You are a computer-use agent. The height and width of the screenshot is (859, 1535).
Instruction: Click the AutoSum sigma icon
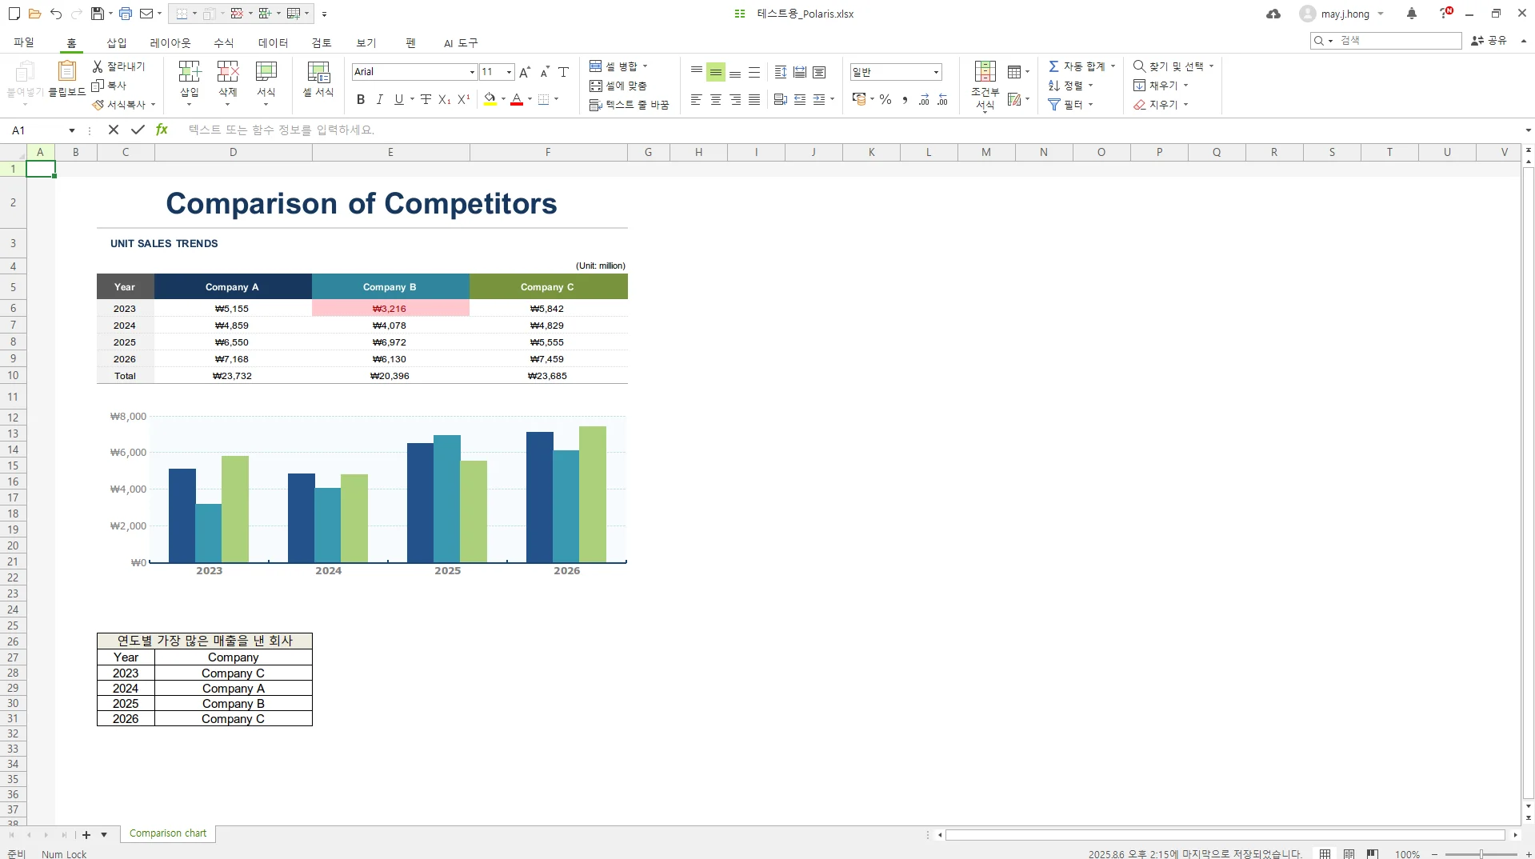pyautogui.click(x=1054, y=66)
